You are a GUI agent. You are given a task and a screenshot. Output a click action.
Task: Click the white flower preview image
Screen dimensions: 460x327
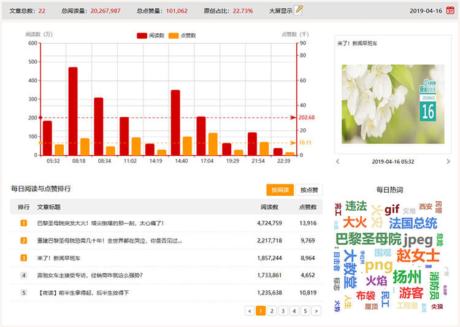point(393,104)
